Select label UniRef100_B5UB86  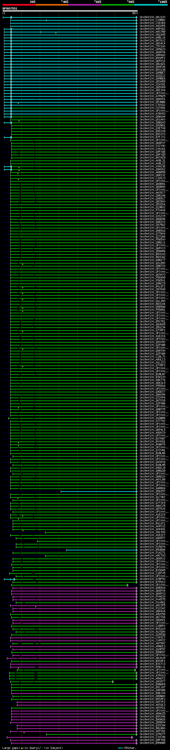click(x=152, y=550)
